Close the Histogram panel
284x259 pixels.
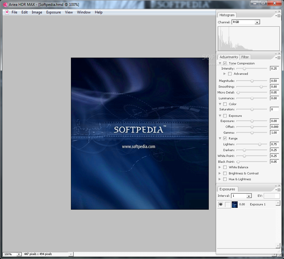coord(279,12)
